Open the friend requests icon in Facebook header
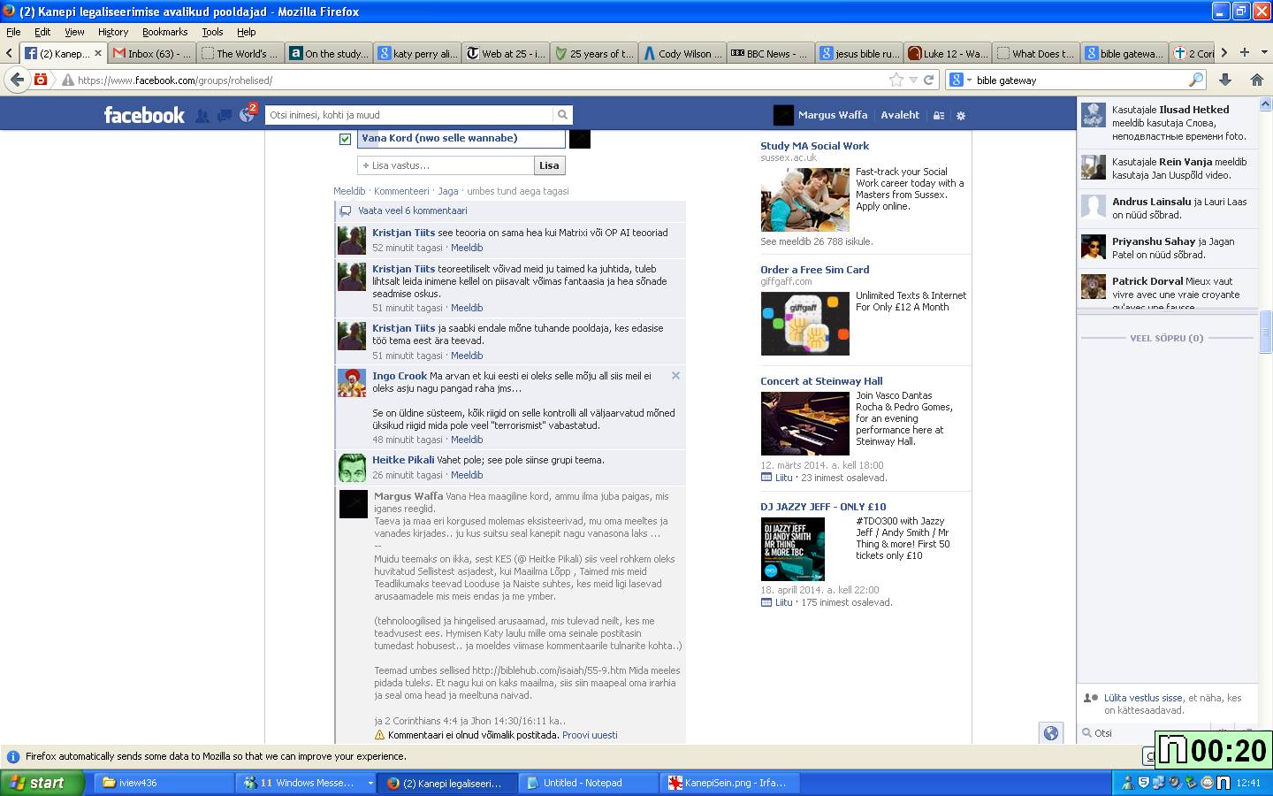This screenshot has width=1273, height=796. coord(202,116)
